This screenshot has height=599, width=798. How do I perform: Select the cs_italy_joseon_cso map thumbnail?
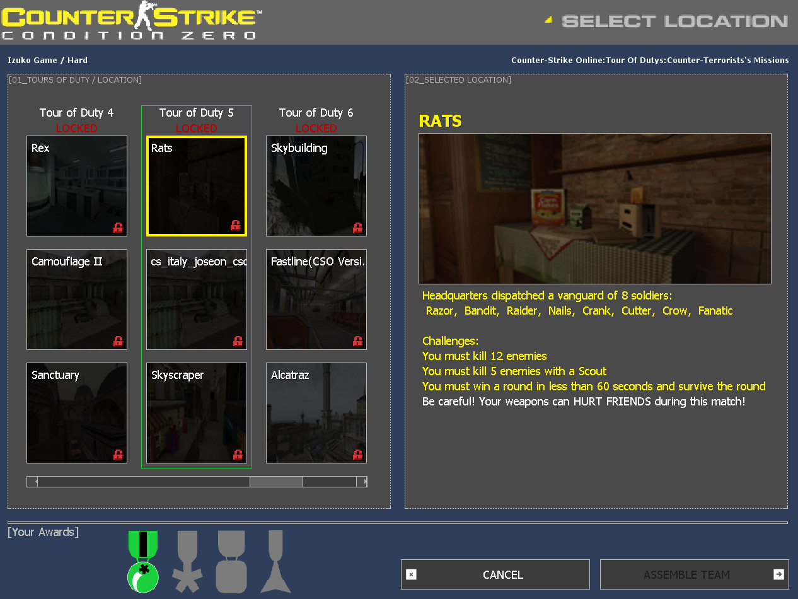pos(196,299)
